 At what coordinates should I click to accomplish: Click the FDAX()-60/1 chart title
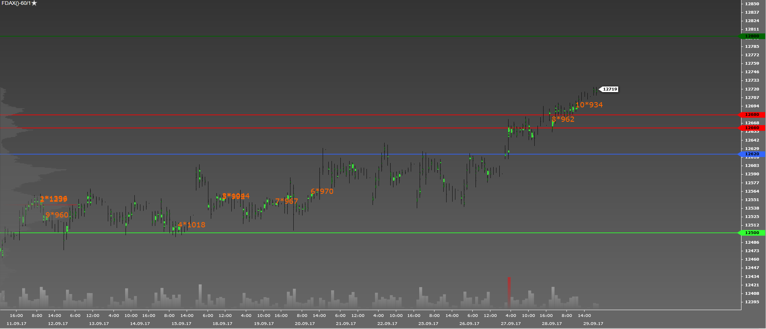pyautogui.click(x=16, y=3)
